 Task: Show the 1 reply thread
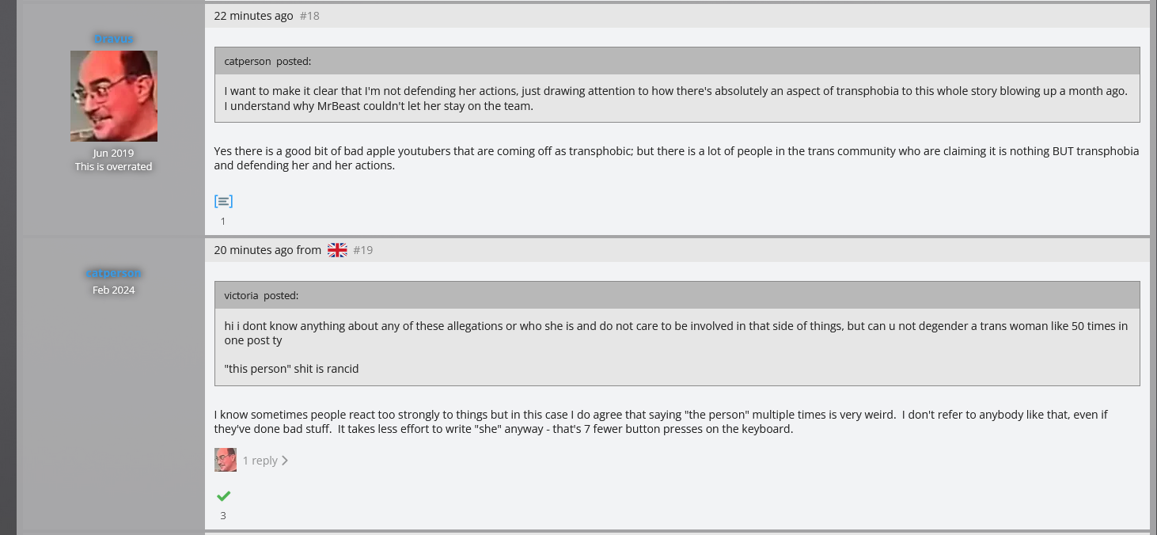pos(260,461)
